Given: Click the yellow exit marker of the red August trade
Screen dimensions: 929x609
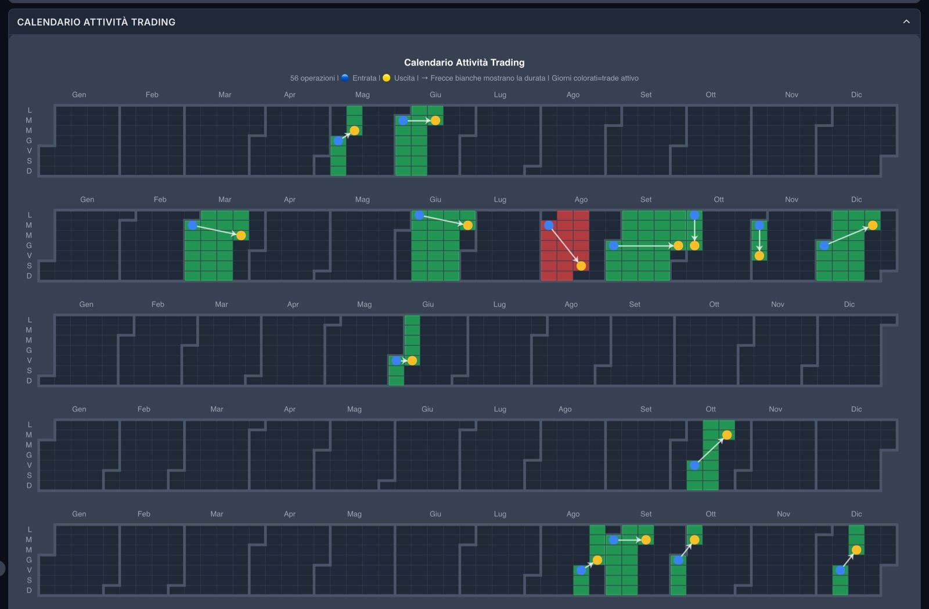Looking at the screenshot, I should point(581,266).
